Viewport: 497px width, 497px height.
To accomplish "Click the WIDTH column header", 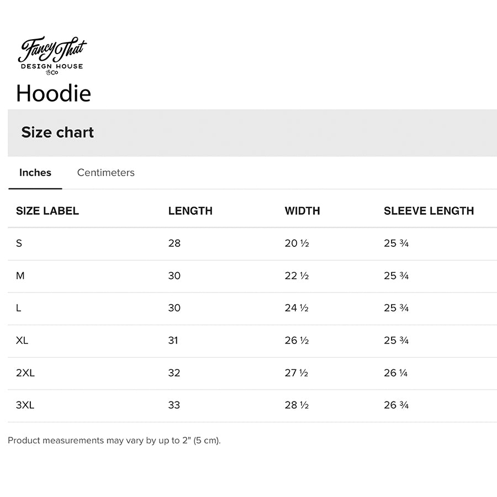I will tap(302, 211).
